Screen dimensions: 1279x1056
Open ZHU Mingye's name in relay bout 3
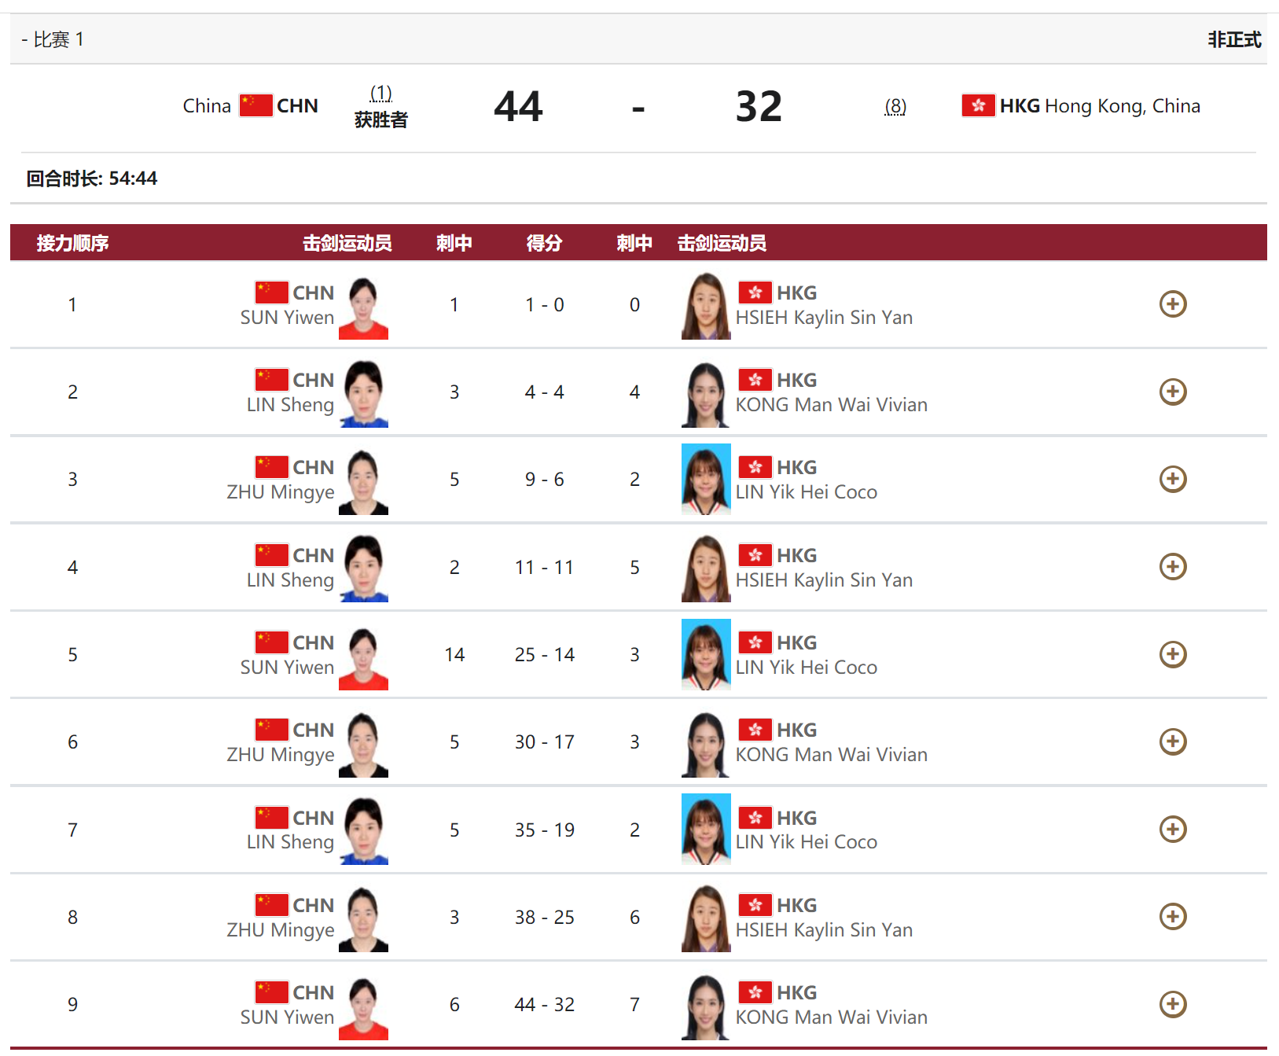pyautogui.click(x=280, y=492)
